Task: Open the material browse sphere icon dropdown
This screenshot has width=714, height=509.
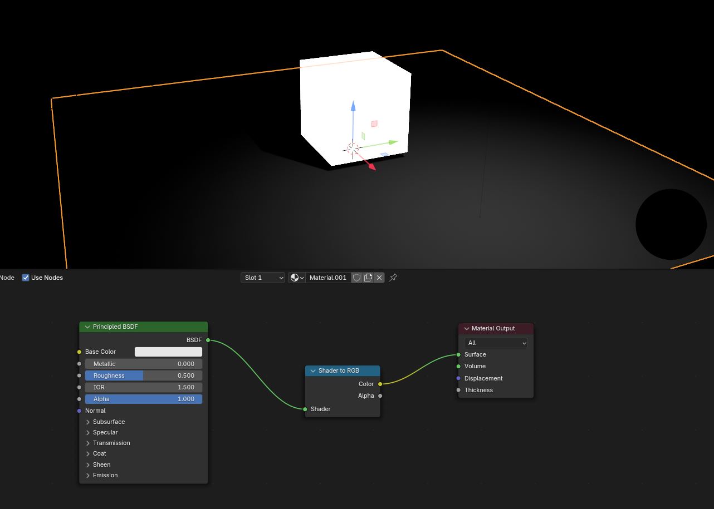Action: coord(297,278)
